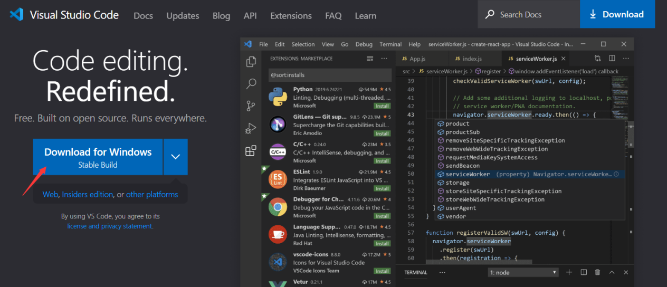Click the clear extensions list icon in Marketplace header
667x287 pixels.
(370, 59)
